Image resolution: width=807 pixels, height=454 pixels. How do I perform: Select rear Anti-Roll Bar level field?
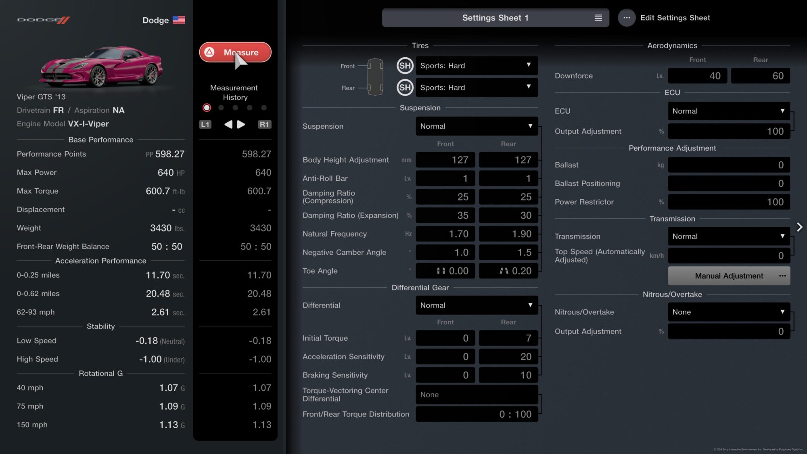click(x=508, y=178)
